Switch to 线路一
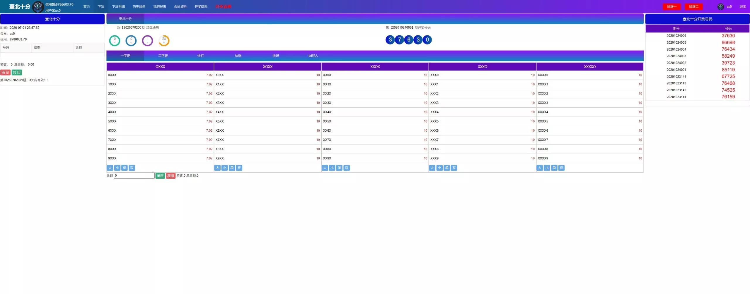This screenshot has height=294, width=750. pyautogui.click(x=672, y=6)
